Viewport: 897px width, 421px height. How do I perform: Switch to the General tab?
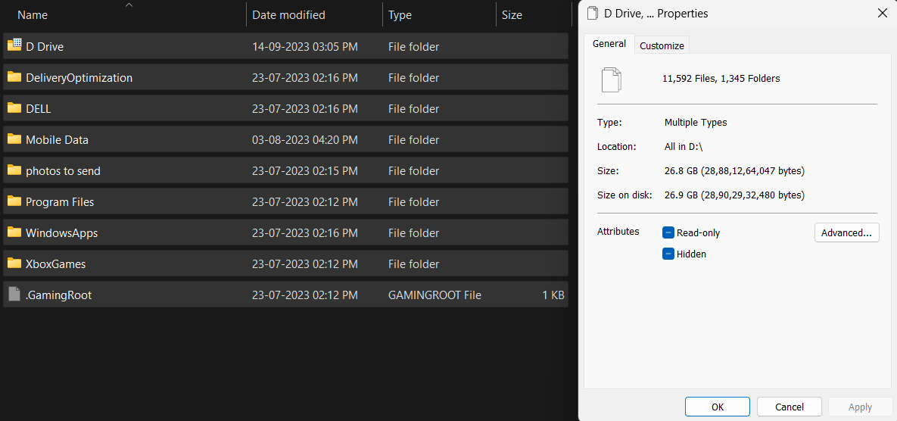tap(609, 44)
